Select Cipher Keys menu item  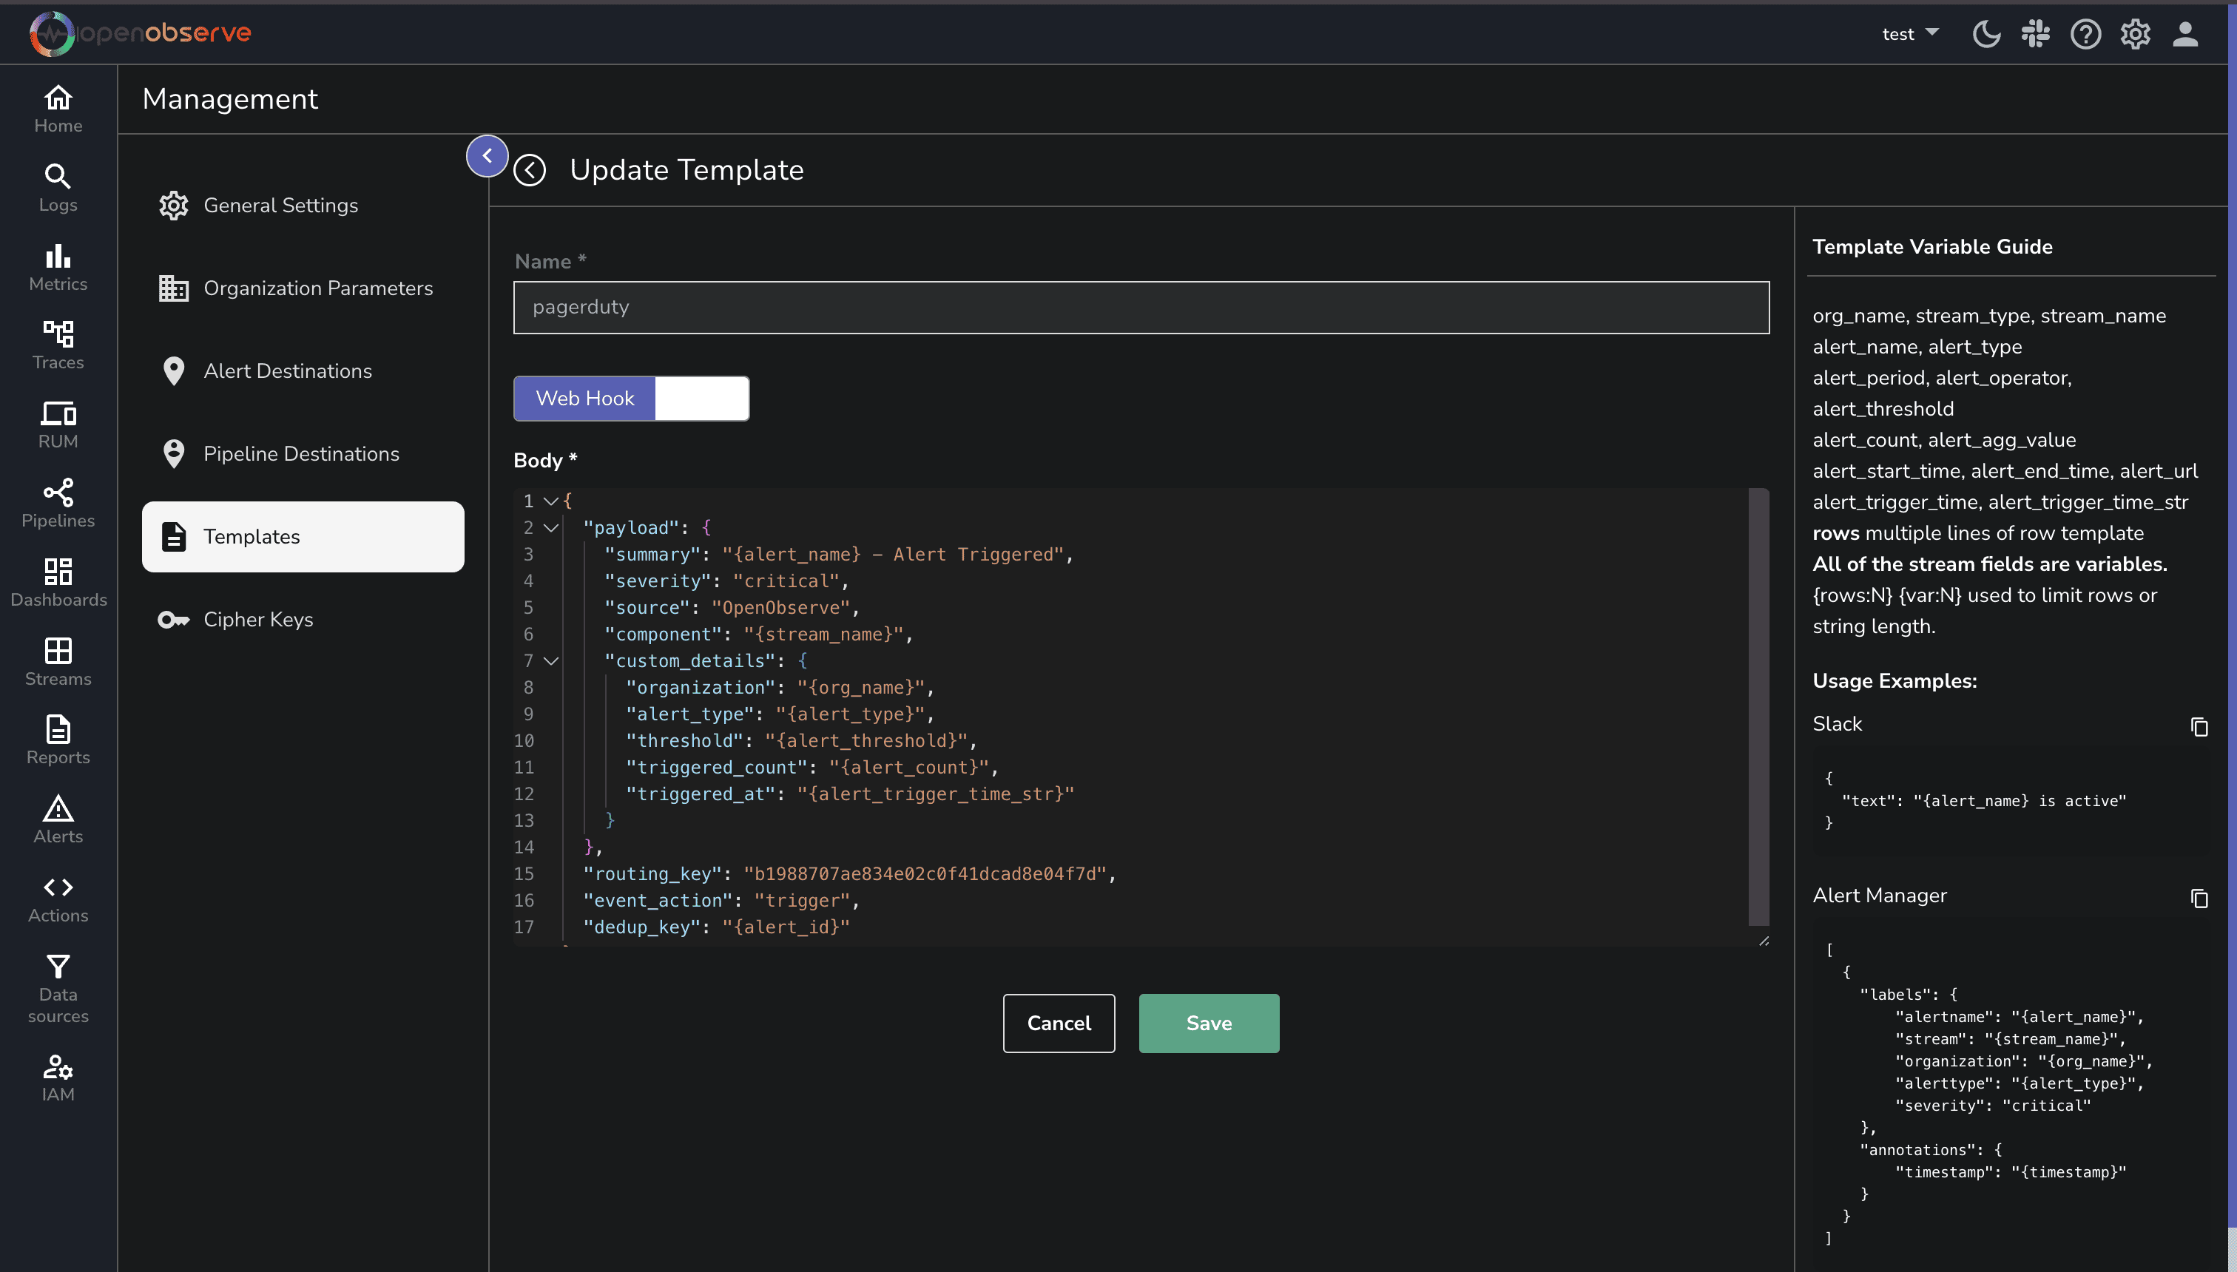tap(257, 620)
